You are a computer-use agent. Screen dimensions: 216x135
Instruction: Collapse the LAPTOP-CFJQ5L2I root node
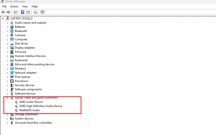[x=3, y=18]
